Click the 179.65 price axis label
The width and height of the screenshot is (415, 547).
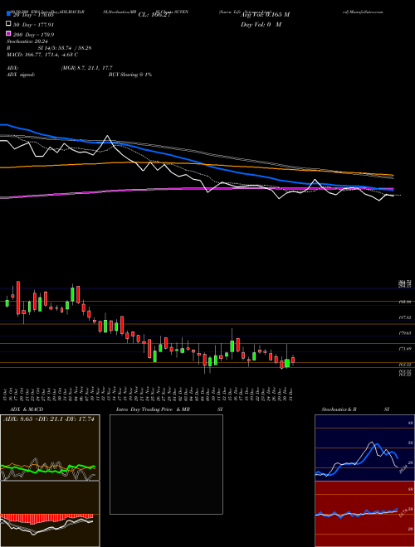click(x=404, y=333)
